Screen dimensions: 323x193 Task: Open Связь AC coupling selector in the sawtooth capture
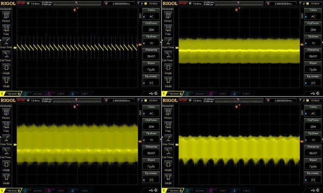[151, 16]
